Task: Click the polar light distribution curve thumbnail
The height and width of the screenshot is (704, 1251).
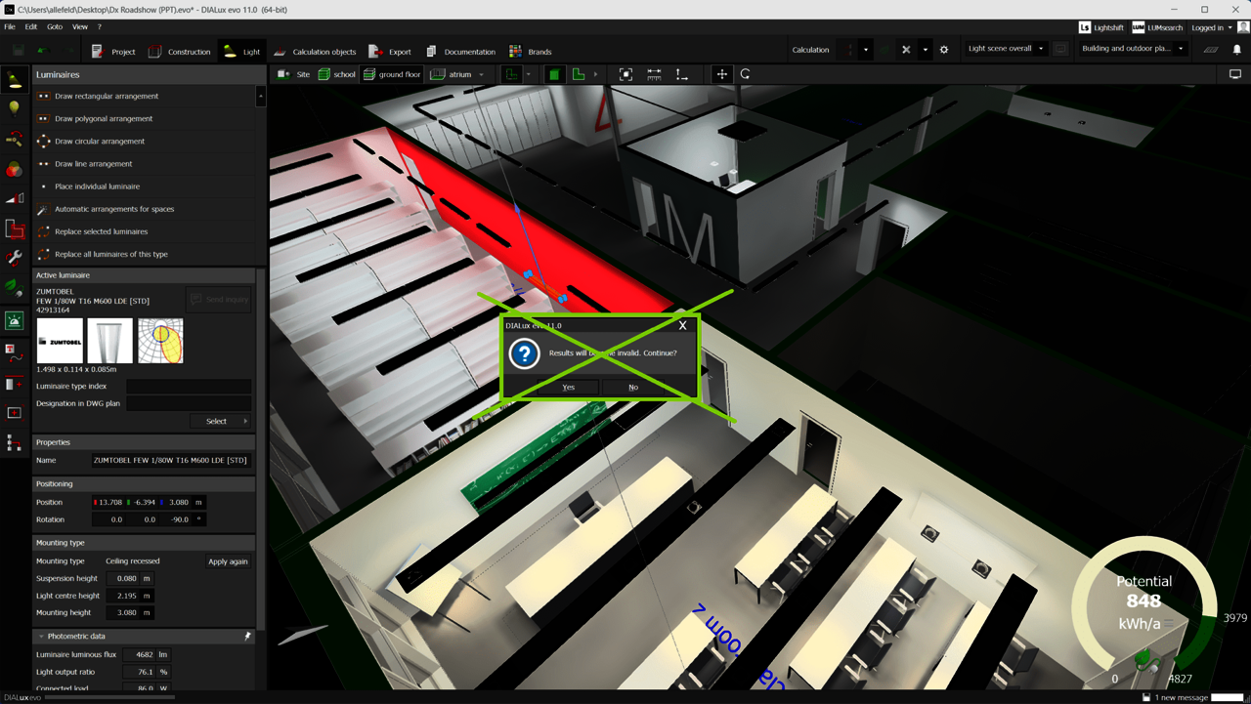Action: coord(160,341)
